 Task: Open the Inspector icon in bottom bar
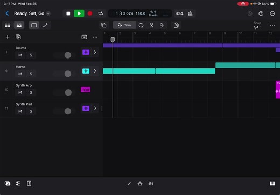18,183
